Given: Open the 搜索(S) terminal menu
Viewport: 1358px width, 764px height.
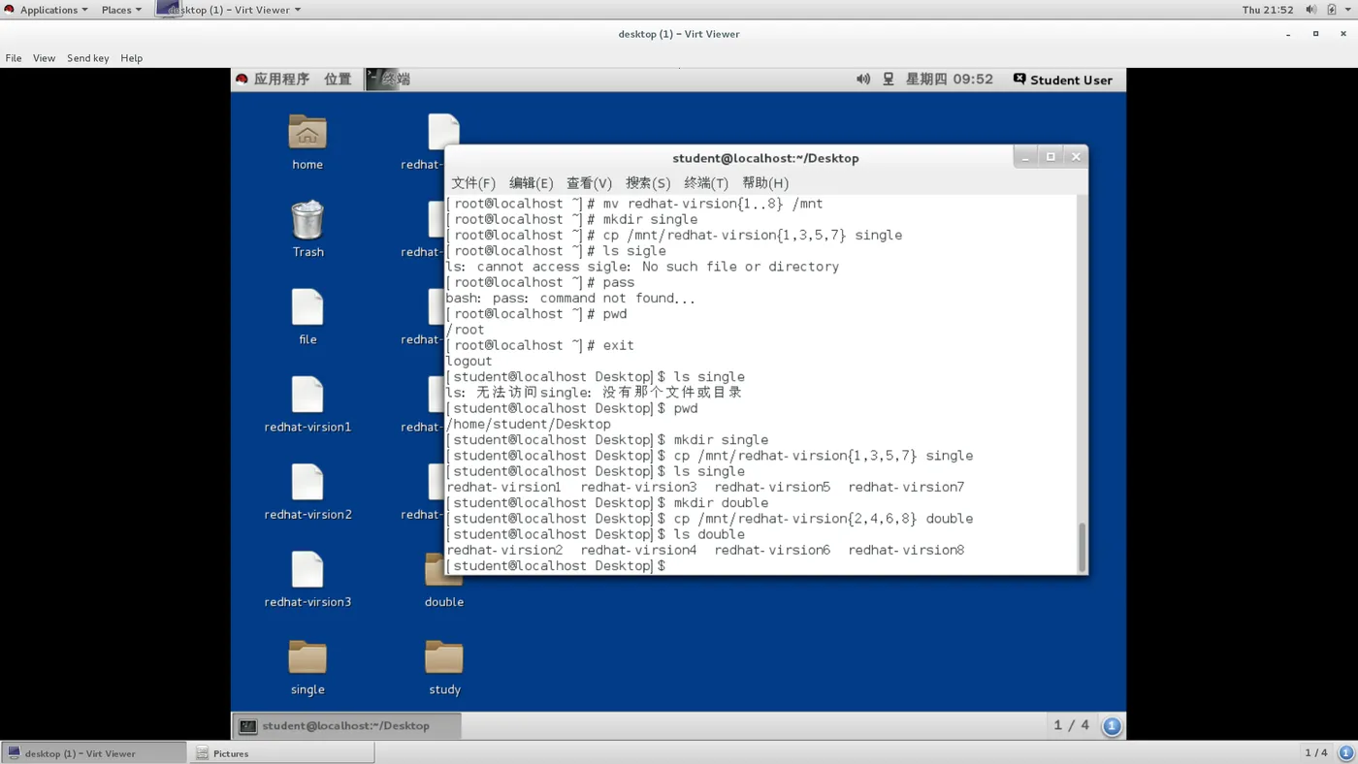Looking at the screenshot, I should (648, 183).
